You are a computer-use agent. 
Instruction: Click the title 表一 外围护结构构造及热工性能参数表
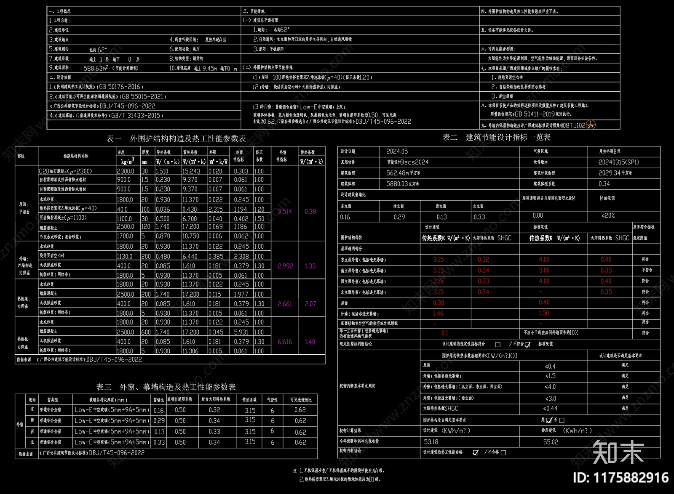click(x=176, y=138)
